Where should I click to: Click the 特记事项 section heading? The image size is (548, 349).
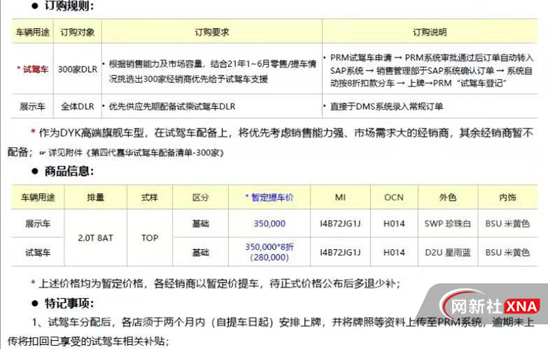[69, 303]
